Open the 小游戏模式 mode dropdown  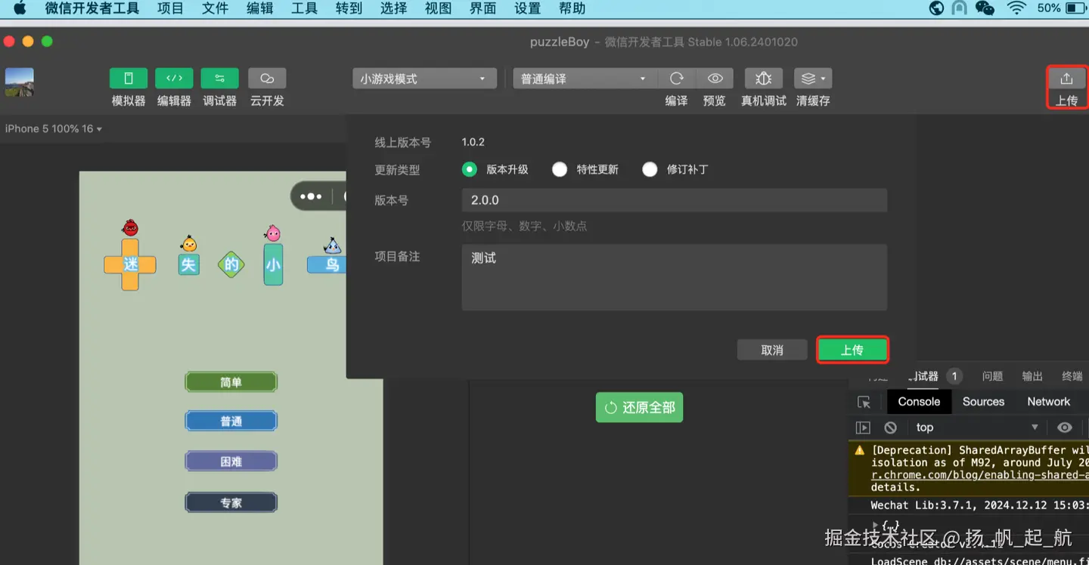pos(424,79)
